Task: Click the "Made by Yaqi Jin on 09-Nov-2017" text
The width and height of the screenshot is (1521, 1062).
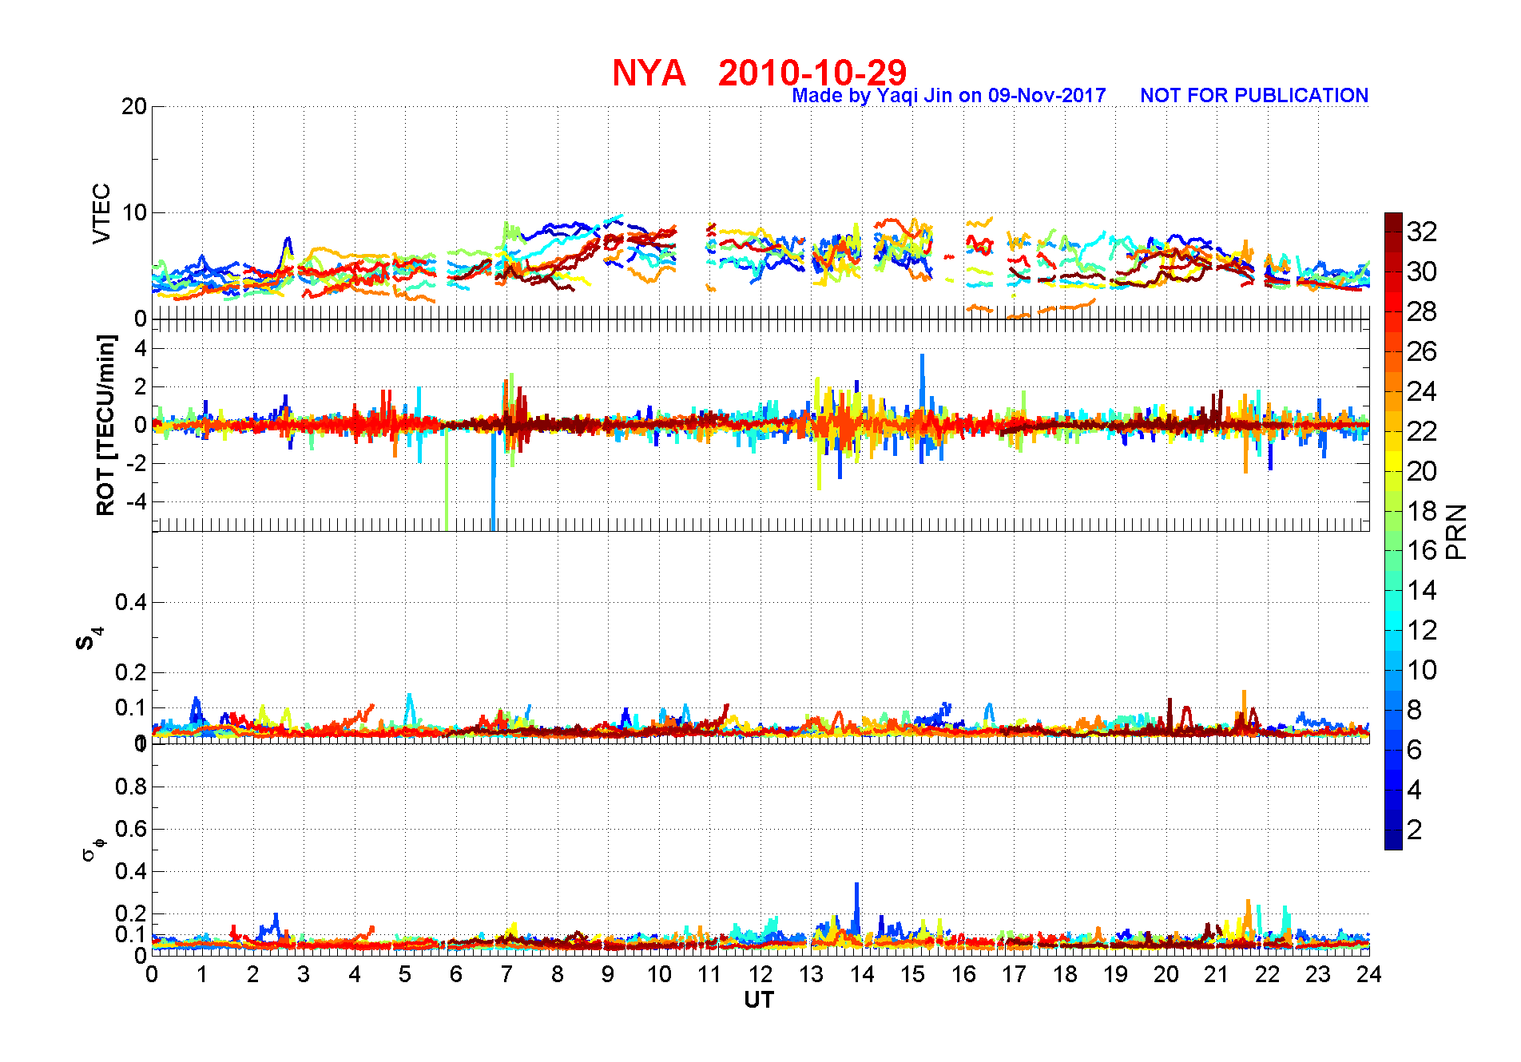Action: pos(949,96)
